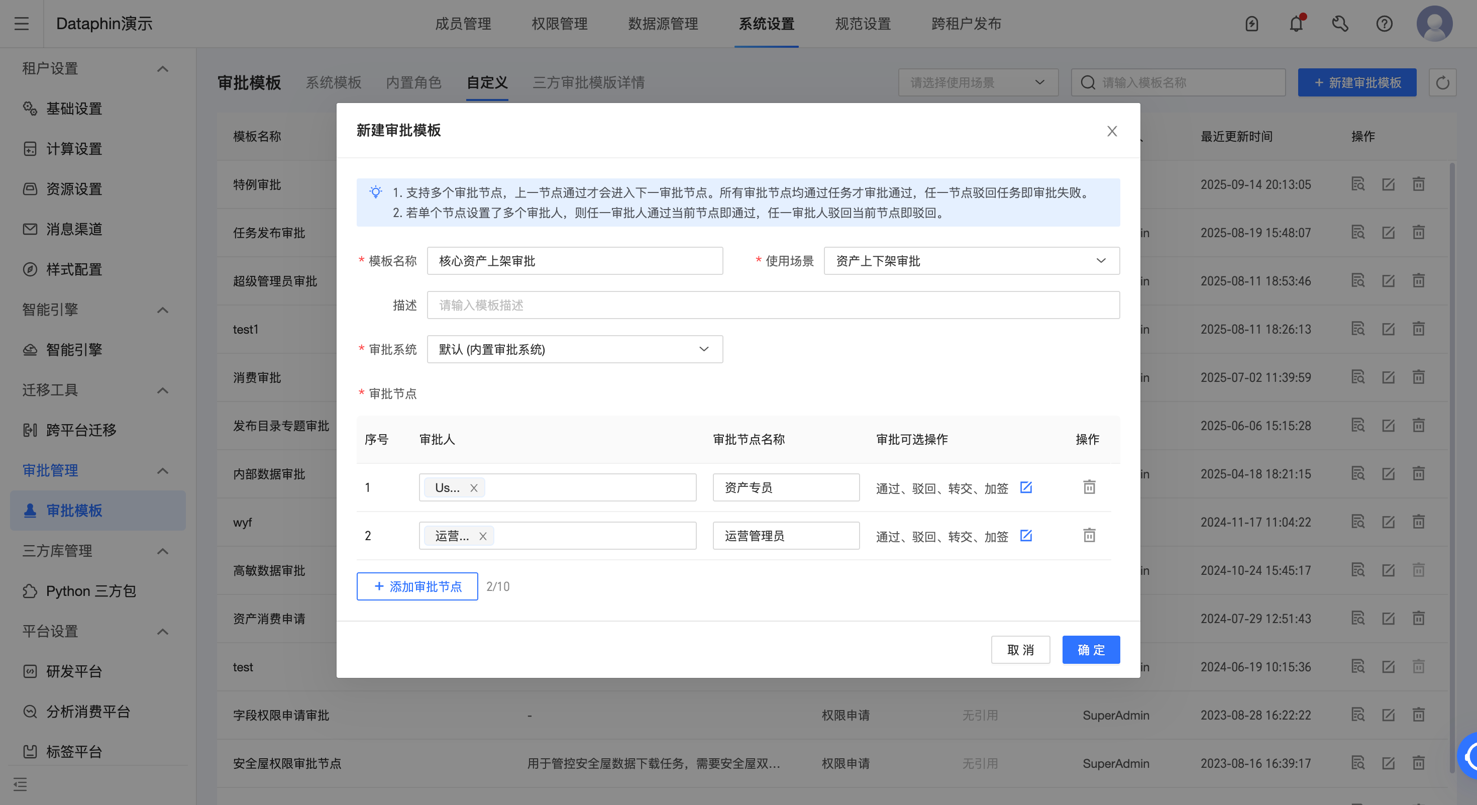1477x805 pixels.
Task: Click the lightning quick-access icon in top bar
Action: click(x=1252, y=24)
